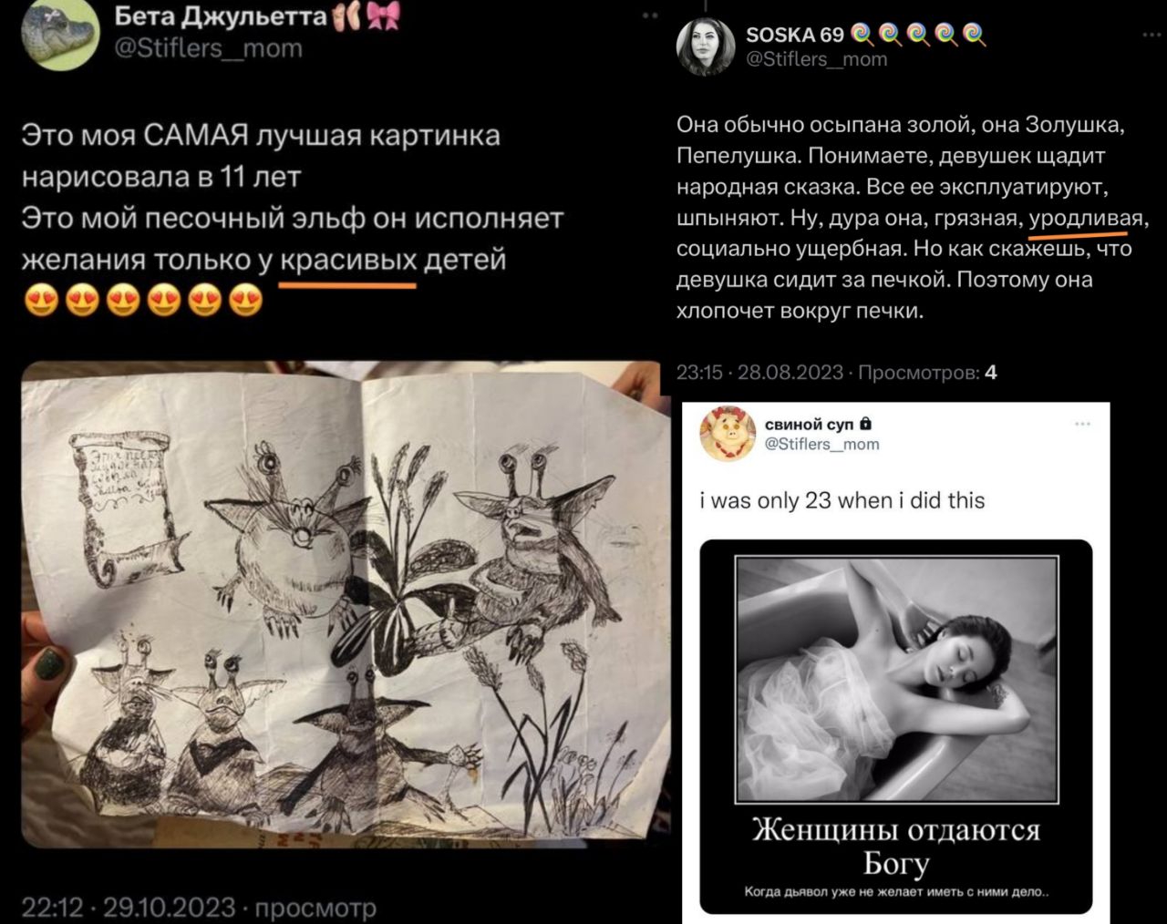Click the @Stiflers_mom handle under свиной суп
Viewport: 1167px width, 924px height.
coord(821,444)
